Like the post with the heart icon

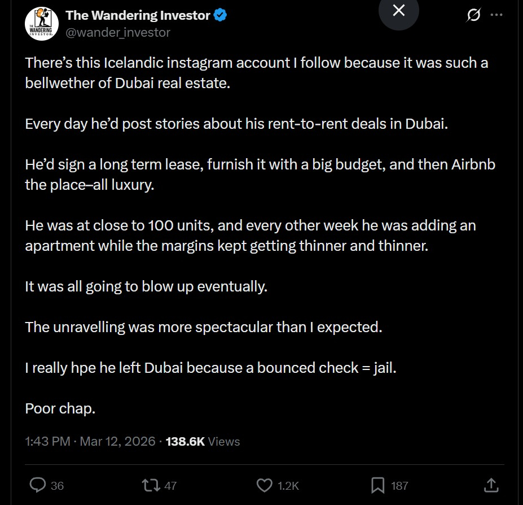265,485
